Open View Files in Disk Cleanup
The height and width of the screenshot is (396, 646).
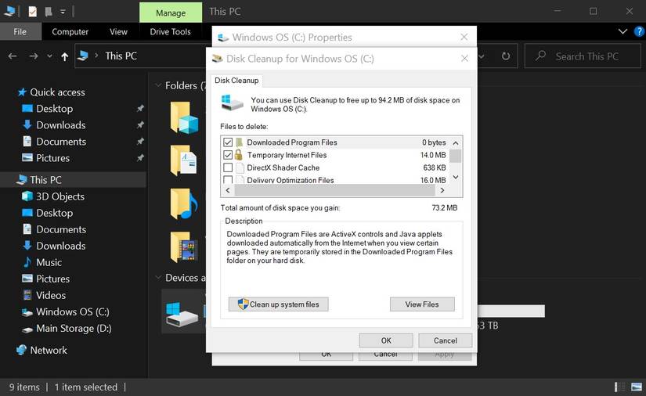coord(422,304)
